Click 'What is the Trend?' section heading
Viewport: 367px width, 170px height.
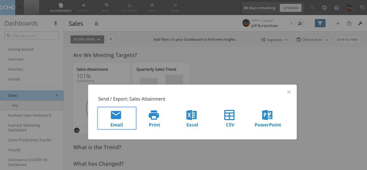click(97, 147)
